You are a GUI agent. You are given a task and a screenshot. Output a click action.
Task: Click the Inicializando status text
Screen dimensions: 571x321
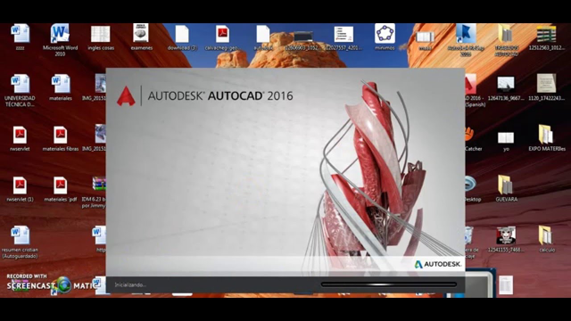point(130,284)
